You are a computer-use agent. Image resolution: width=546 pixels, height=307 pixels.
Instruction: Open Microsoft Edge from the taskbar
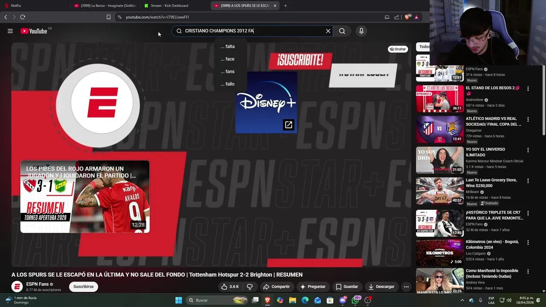[305, 300]
